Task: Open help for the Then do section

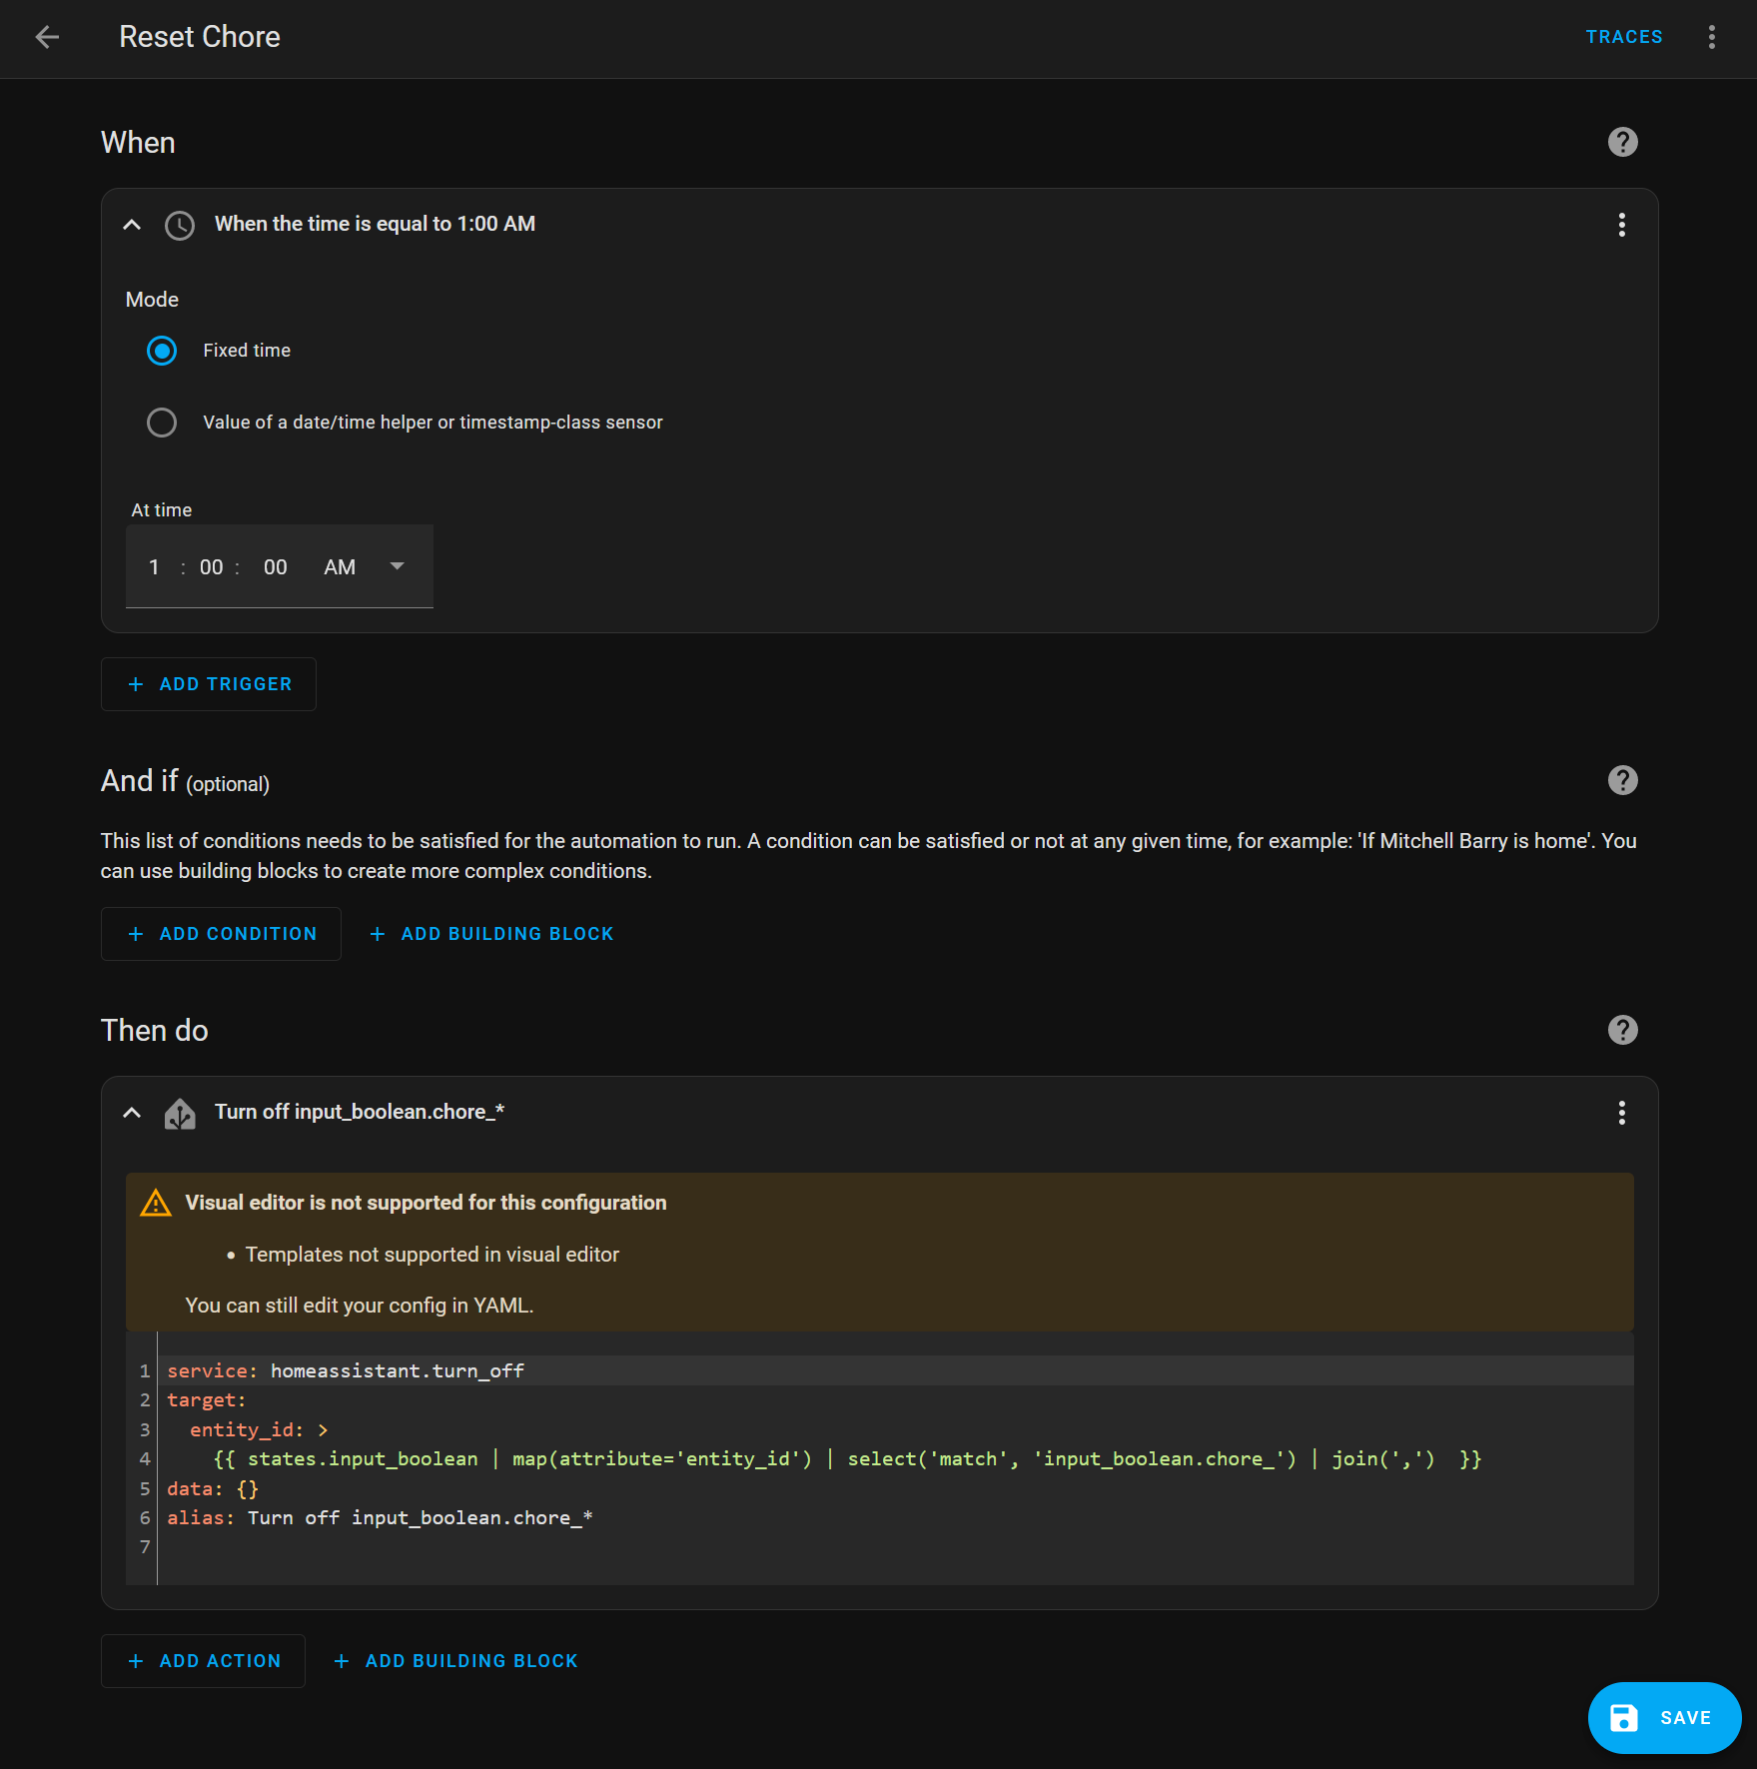Action: pos(1621,1030)
